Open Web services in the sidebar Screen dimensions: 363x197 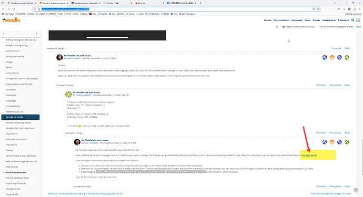point(12,167)
